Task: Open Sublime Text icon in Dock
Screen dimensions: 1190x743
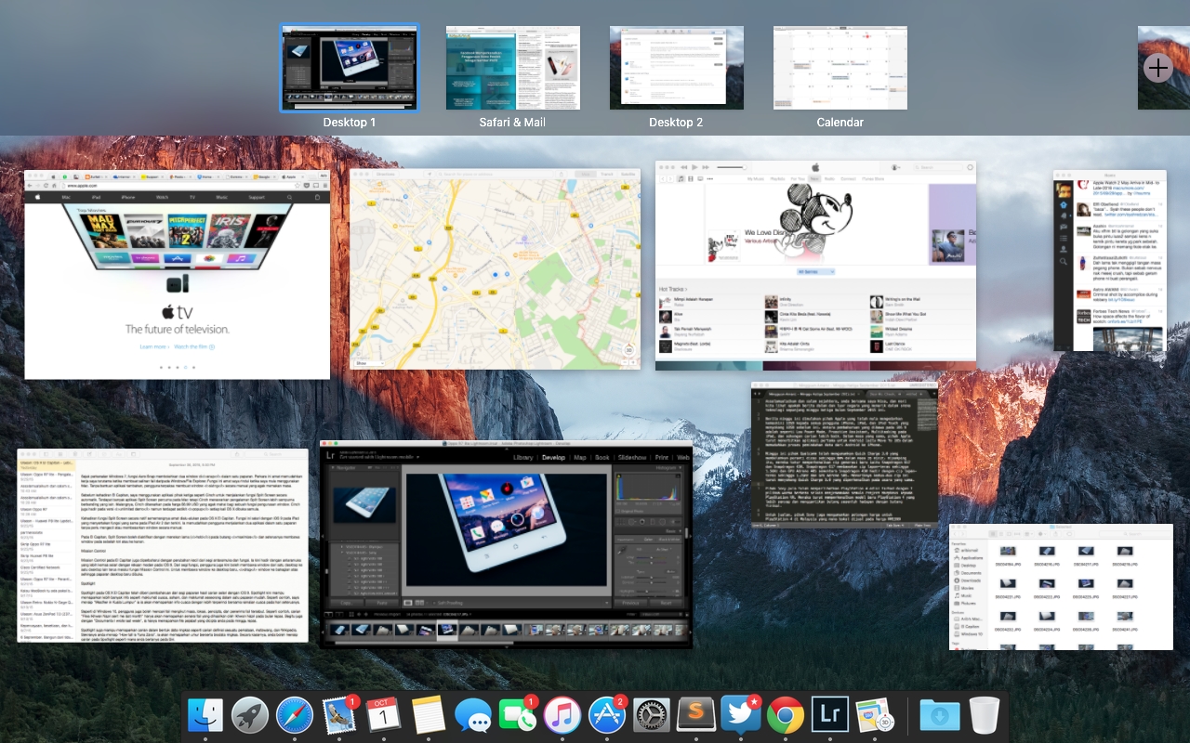Action: 696,715
